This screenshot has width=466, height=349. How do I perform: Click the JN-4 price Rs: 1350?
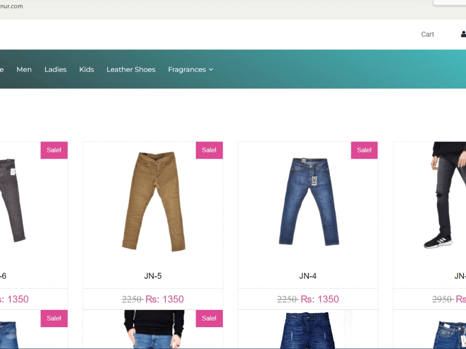click(320, 299)
